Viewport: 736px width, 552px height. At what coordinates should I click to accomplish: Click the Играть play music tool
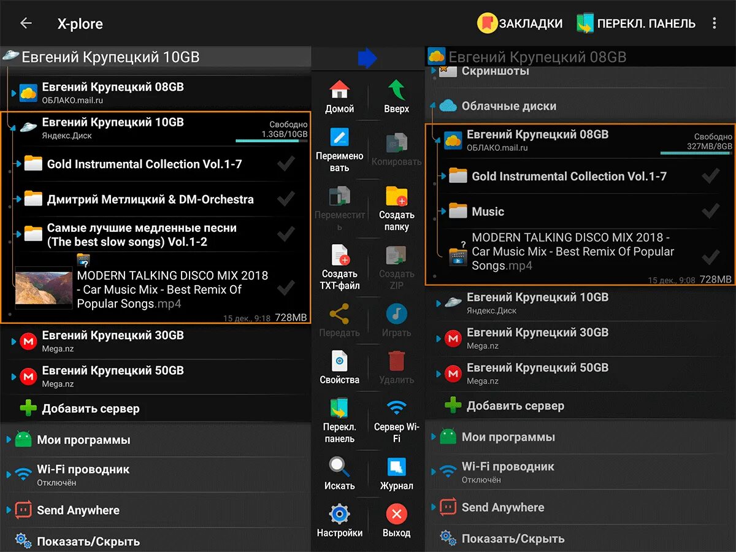[397, 320]
